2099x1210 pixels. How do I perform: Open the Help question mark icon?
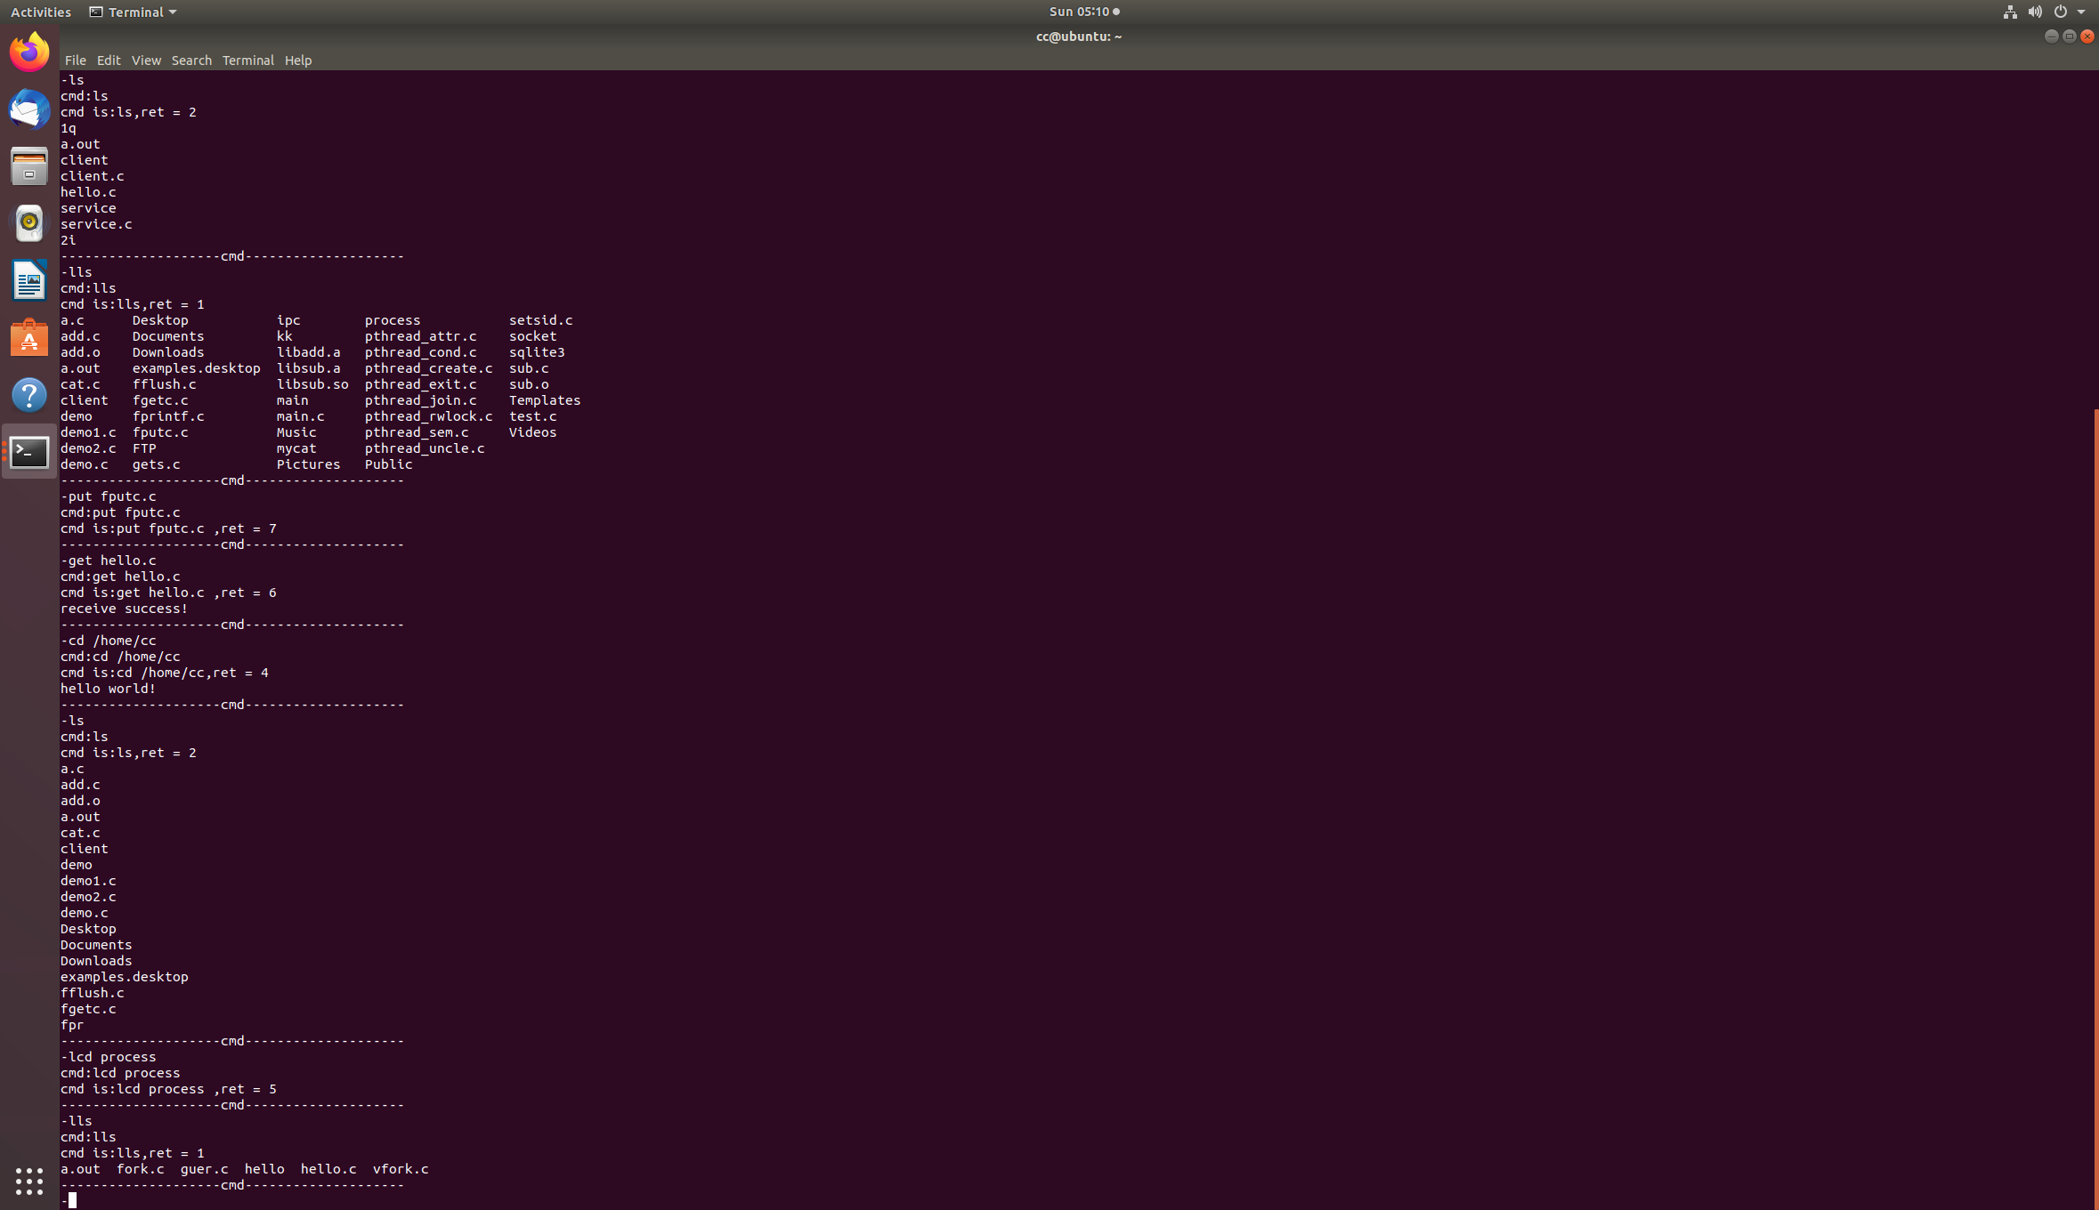tap(29, 395)
